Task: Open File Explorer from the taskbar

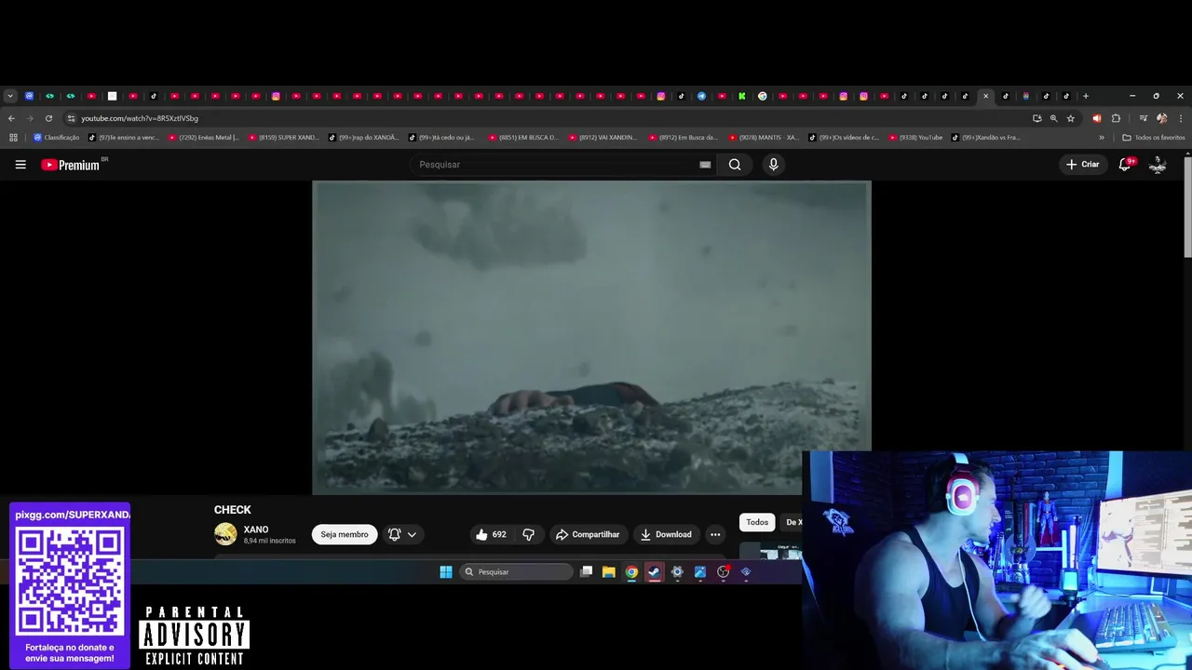Action: pos(608,572)
